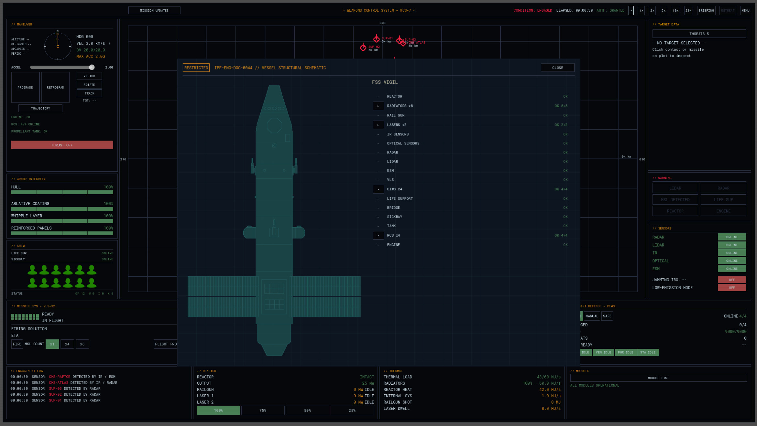Screen dimensions: 757x426
Task: Move the ACCEL slider handle
Action: point(92,67)
